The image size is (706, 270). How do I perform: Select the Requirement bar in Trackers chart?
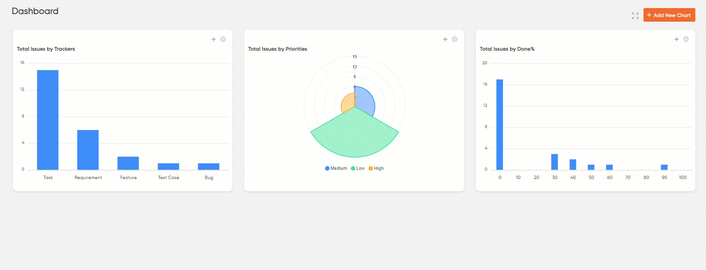point(88,150)
